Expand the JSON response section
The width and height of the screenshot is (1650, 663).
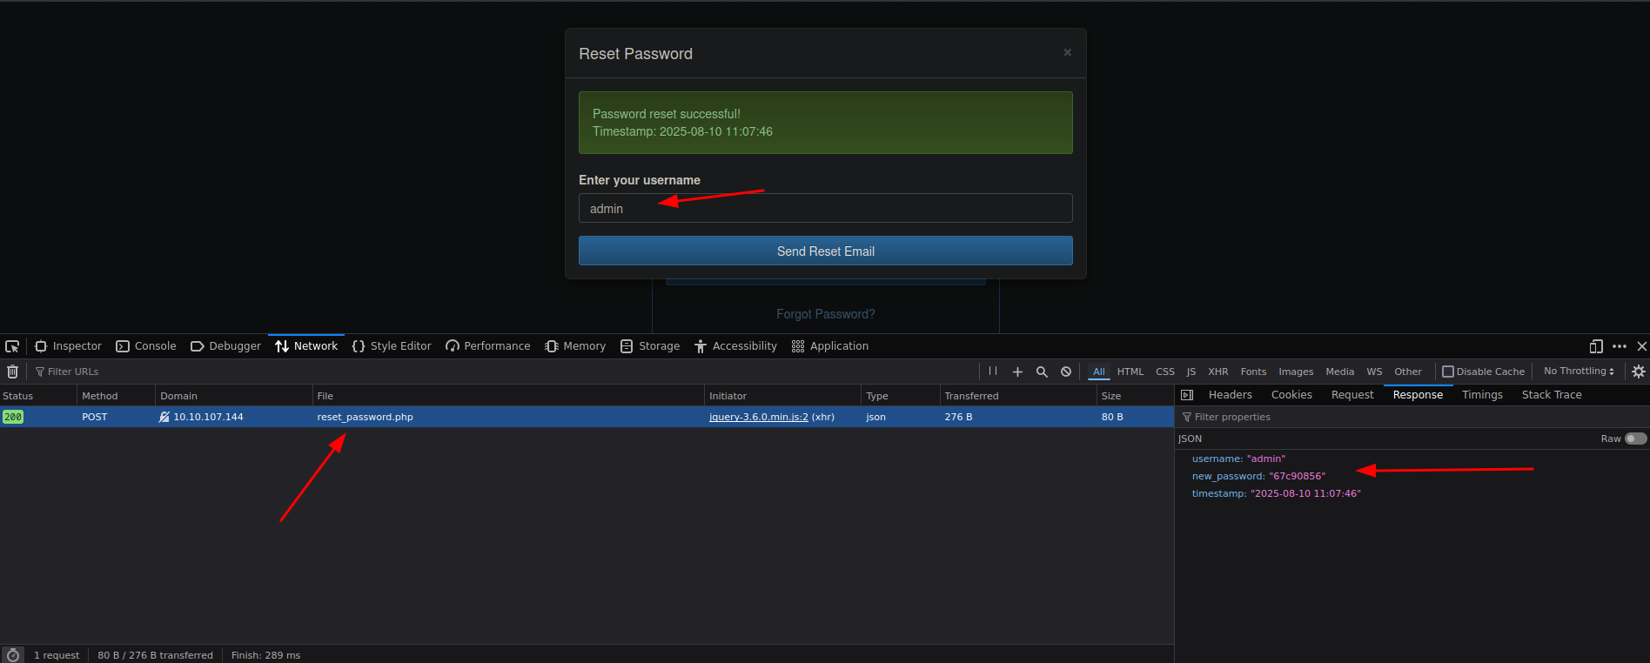pyautogui.click(x=1190, y=439)
